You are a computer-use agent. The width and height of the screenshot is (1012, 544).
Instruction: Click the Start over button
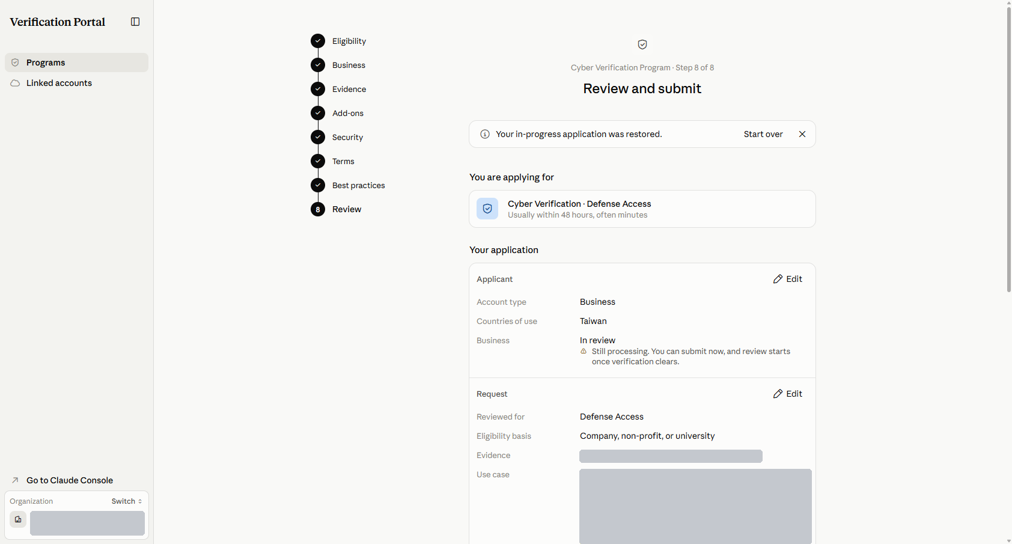tap(763, 134)
